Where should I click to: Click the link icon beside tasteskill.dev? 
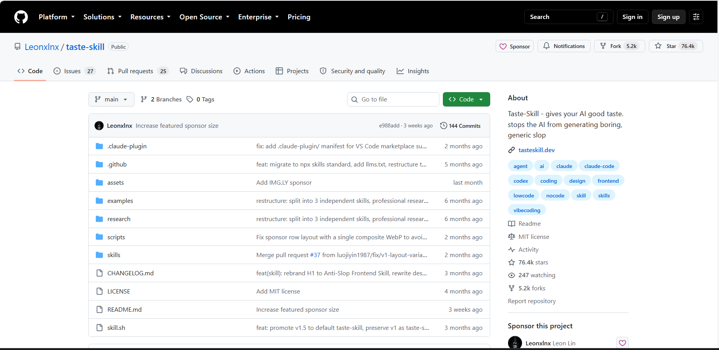[512, 150]
